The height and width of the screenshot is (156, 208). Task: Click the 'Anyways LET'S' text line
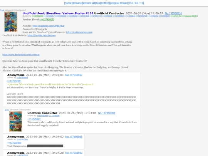pos(15,94)
